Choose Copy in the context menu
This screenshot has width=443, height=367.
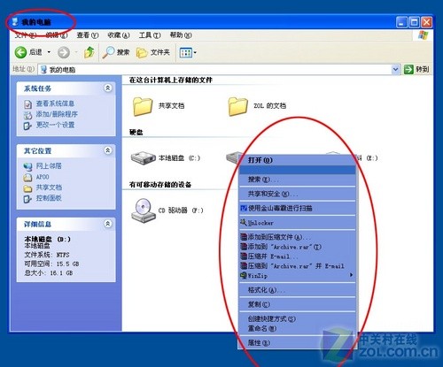298,304
